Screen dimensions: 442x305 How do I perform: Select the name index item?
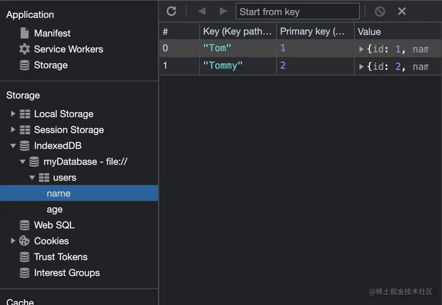59,193
